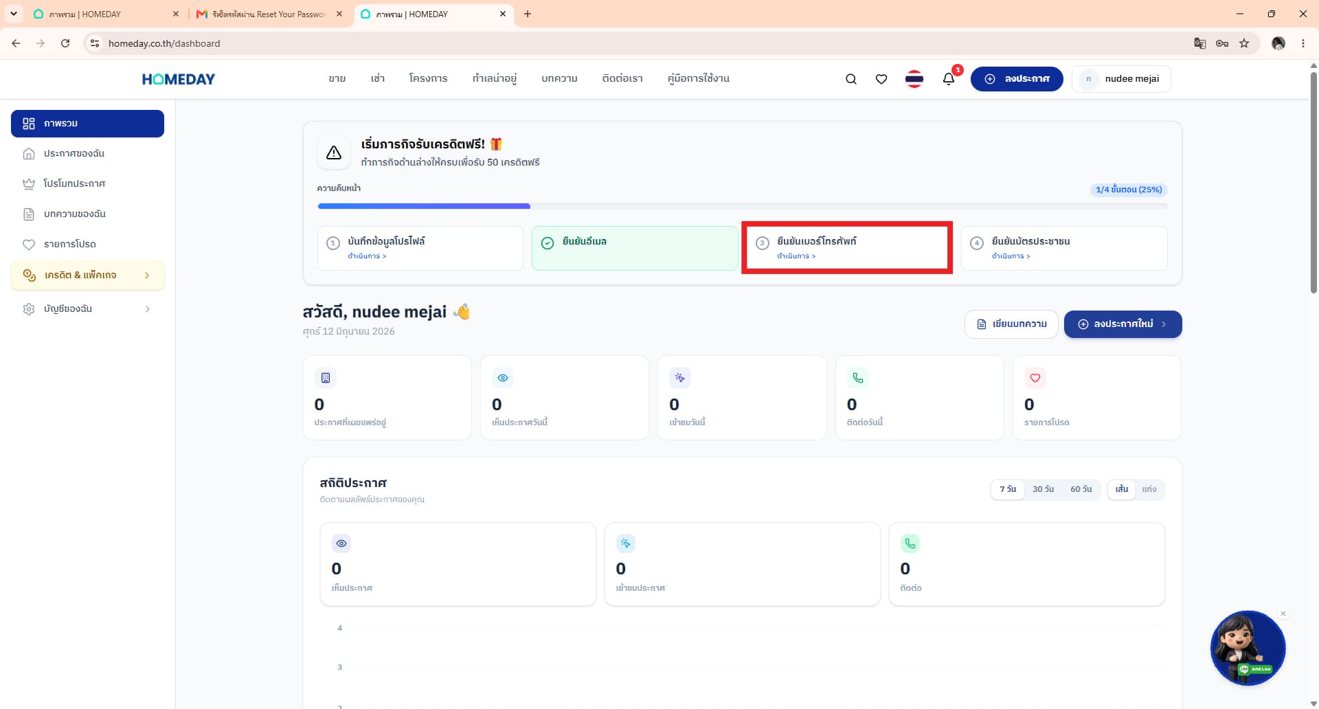Open รายการโปรด in the sidebar
Viewport: 1319px width, 709px height.
click(x=87, y=245)
